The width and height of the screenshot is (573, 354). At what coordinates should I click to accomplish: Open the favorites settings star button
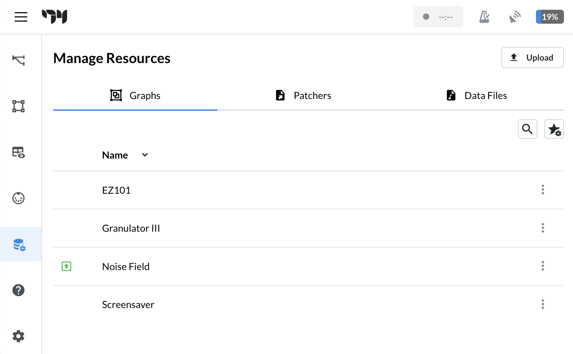tap(554, 129)
